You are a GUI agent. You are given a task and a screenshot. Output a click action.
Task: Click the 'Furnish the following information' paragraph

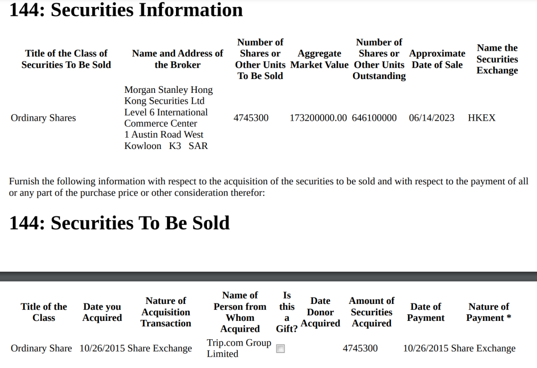click(x=268, y=187)
